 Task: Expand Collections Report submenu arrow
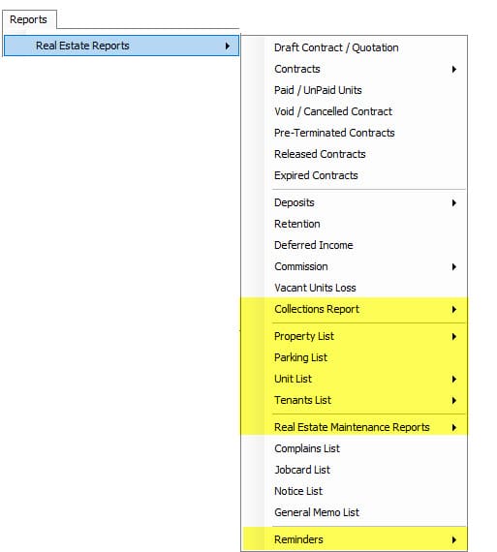[x=454, y=310]
